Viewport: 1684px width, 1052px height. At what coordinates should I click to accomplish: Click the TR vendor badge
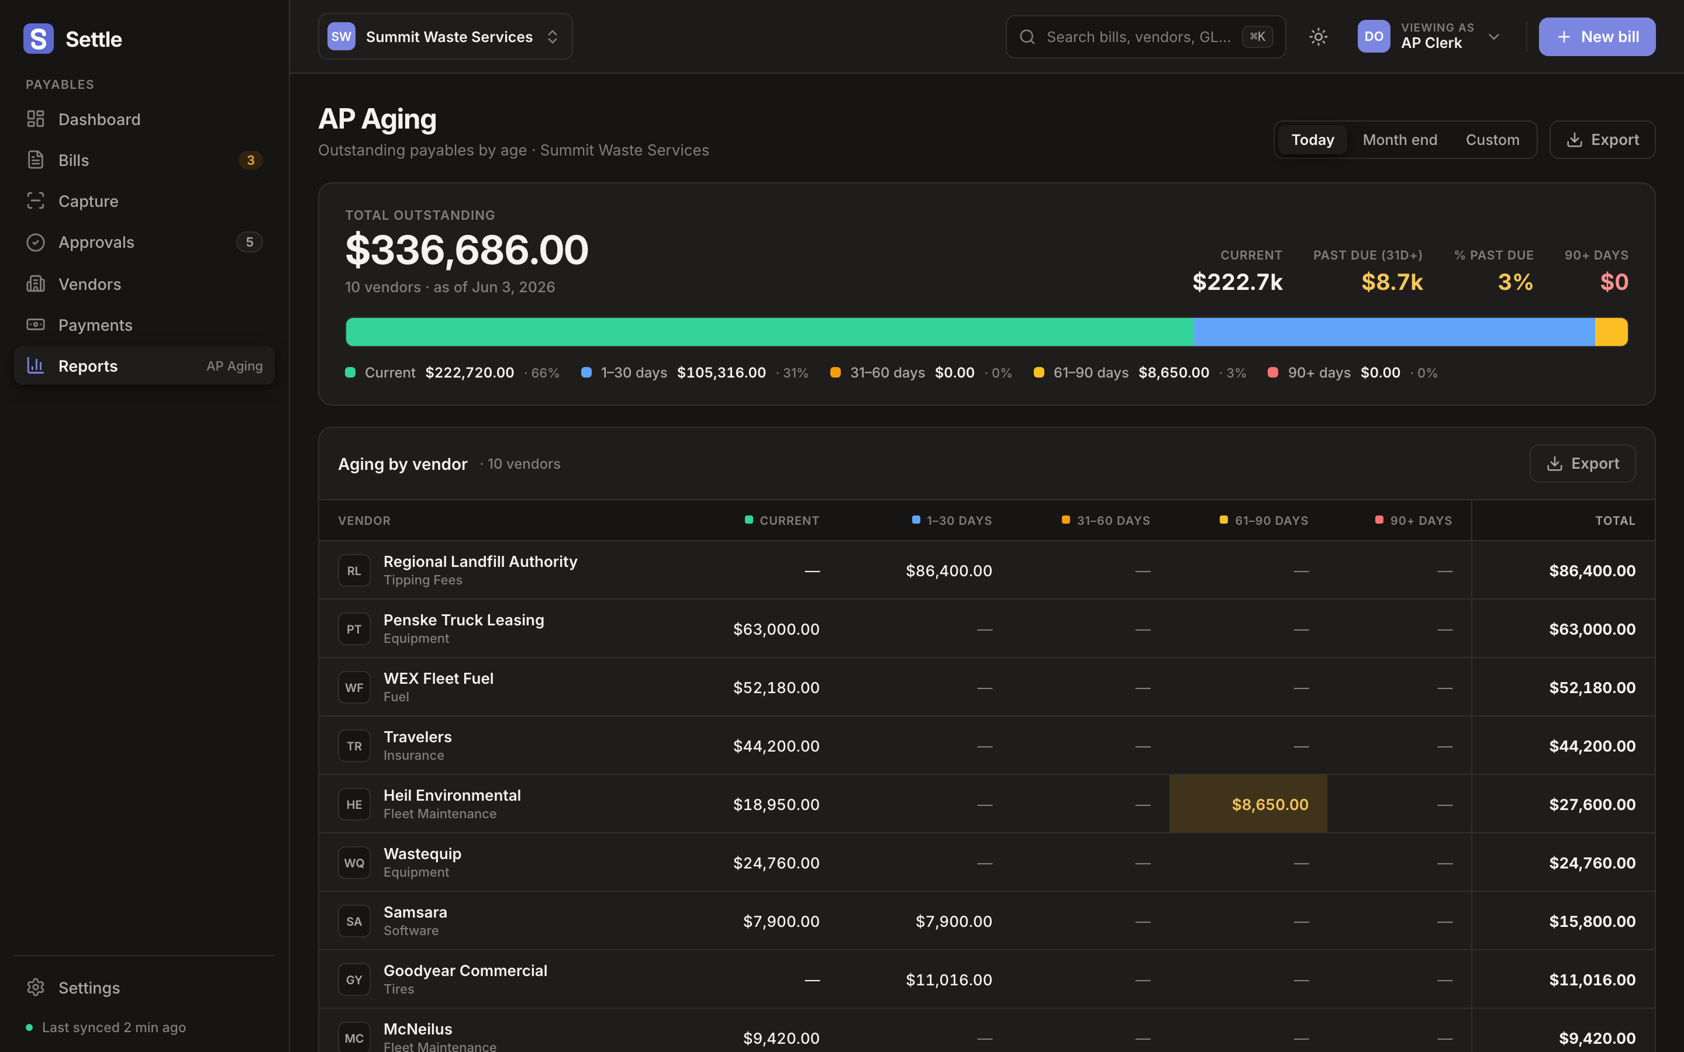click(354, 746)
